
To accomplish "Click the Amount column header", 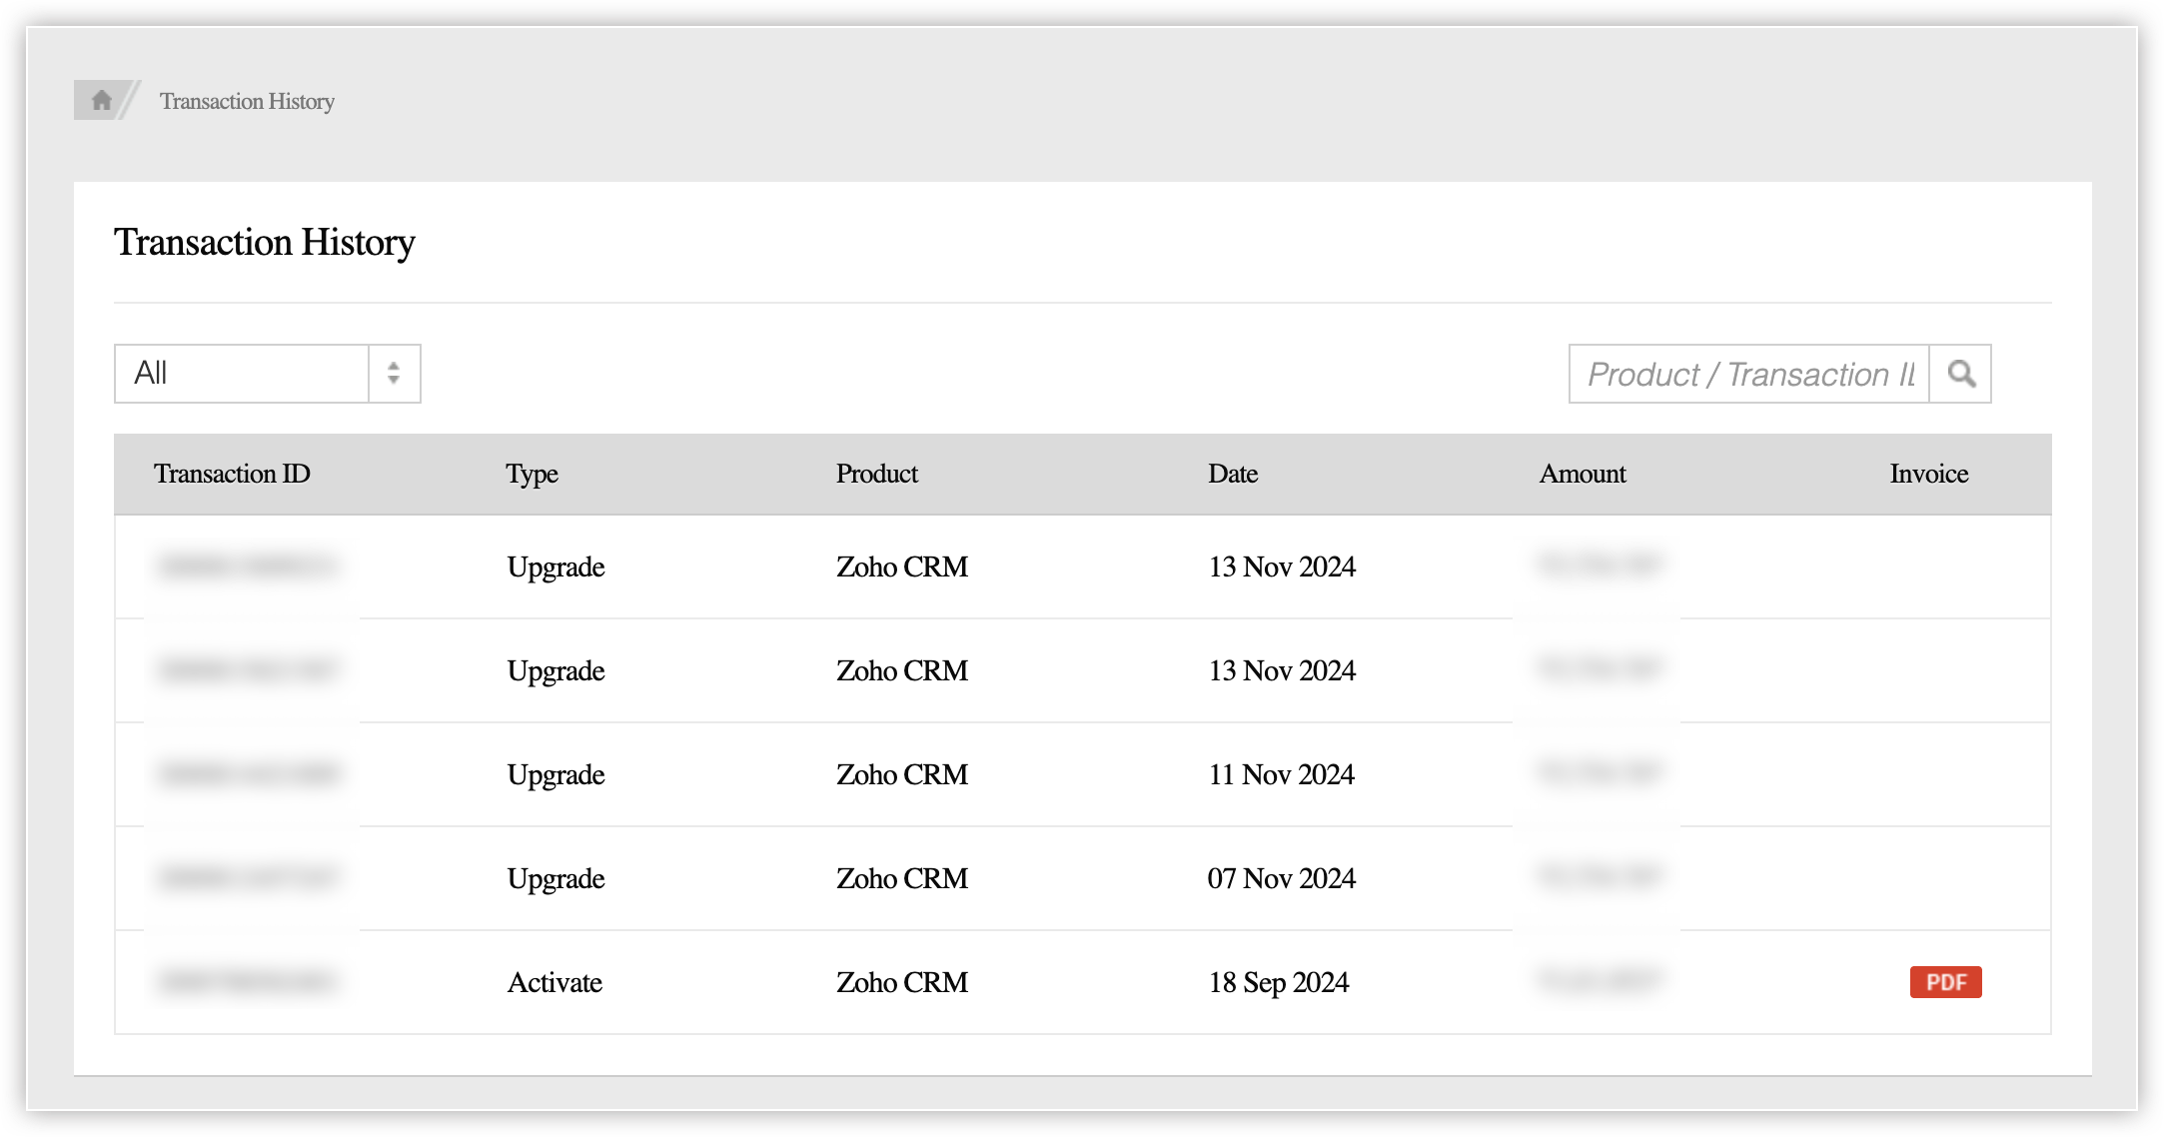I will [1582, 474].
